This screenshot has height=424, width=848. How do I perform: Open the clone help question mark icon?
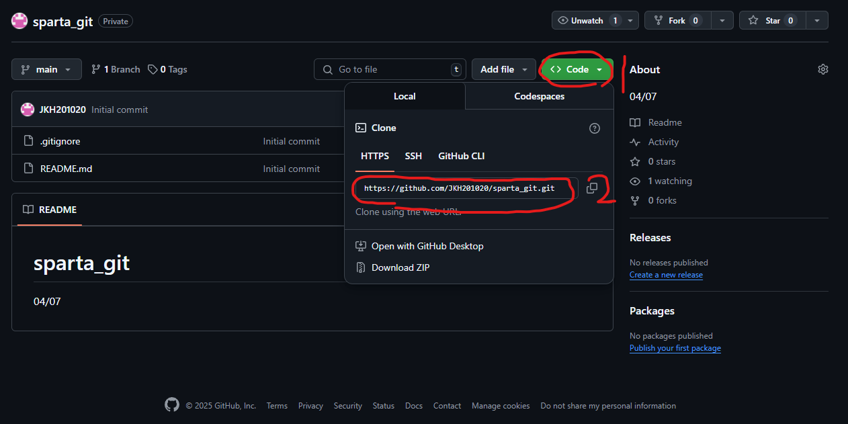tap(595, 128)
